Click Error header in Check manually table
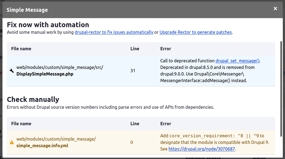Viewport: 285px width, 159px height. click(x=166, y=124)
